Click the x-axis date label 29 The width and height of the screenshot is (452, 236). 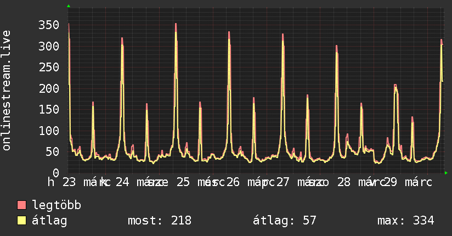pos(391,182)
